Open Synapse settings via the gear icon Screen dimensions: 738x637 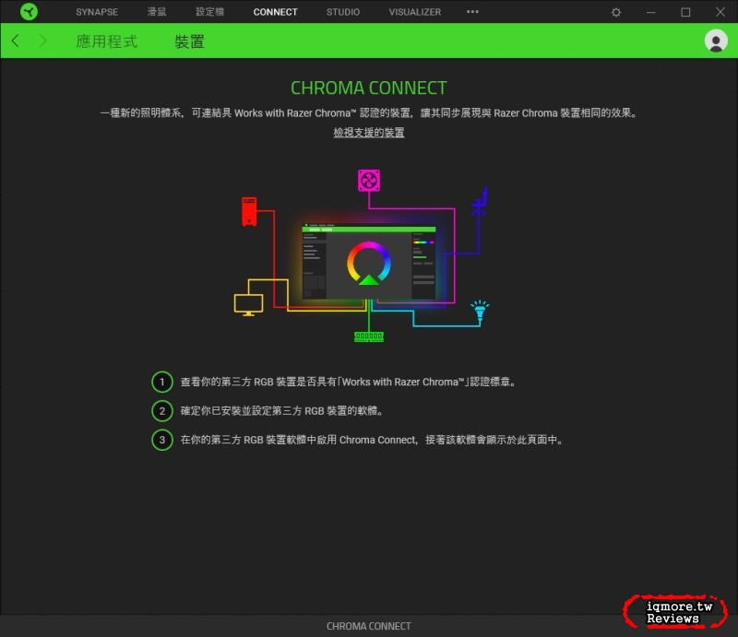615,12
